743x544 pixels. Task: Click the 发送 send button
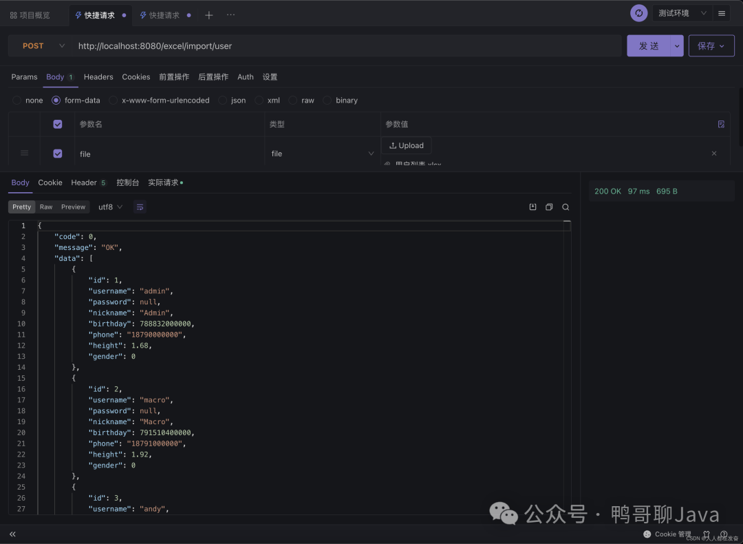649,45
